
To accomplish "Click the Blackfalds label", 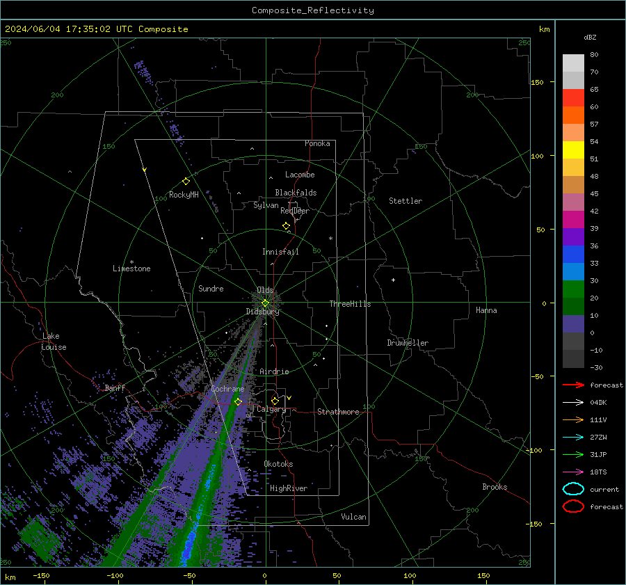I will [296, 193].
